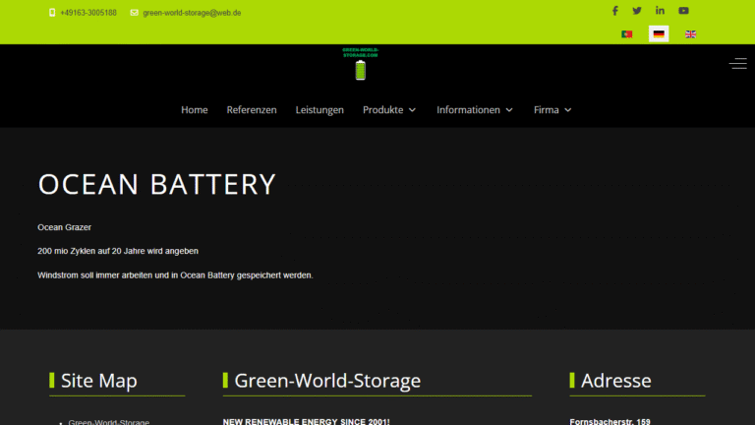Open the LinkedIn social icon

pyautogui.click(x=661, y=11)
